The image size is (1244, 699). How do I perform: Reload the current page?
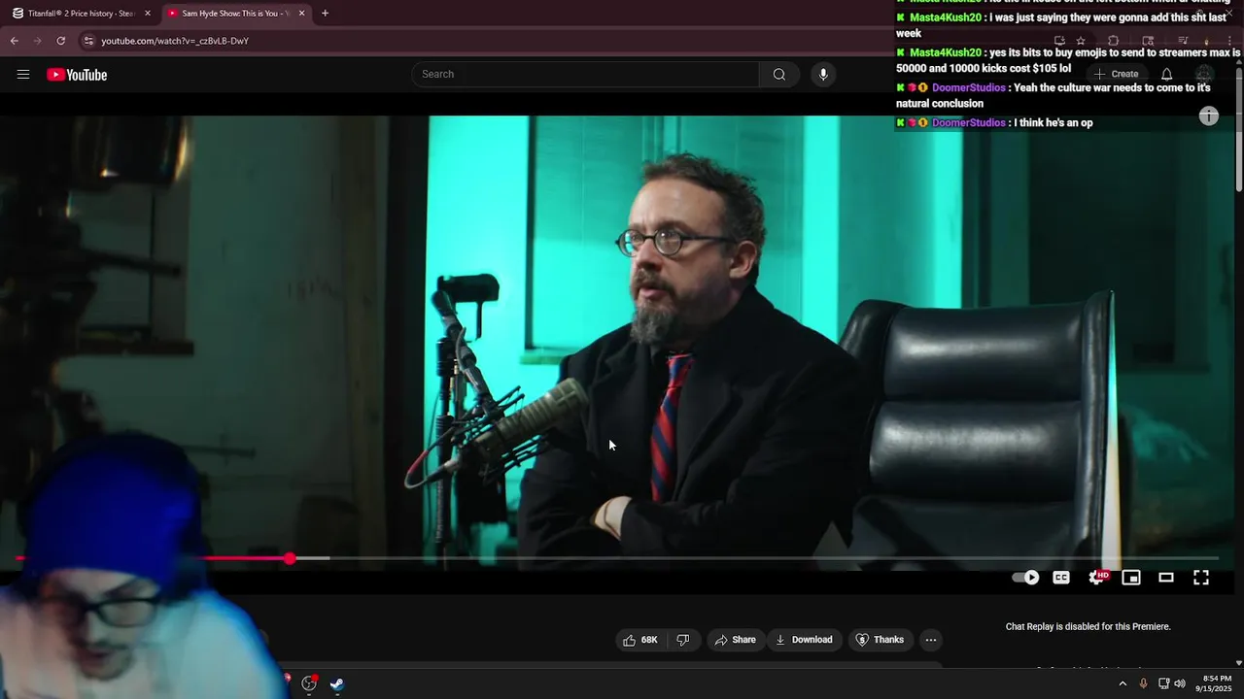coord(60,41)
